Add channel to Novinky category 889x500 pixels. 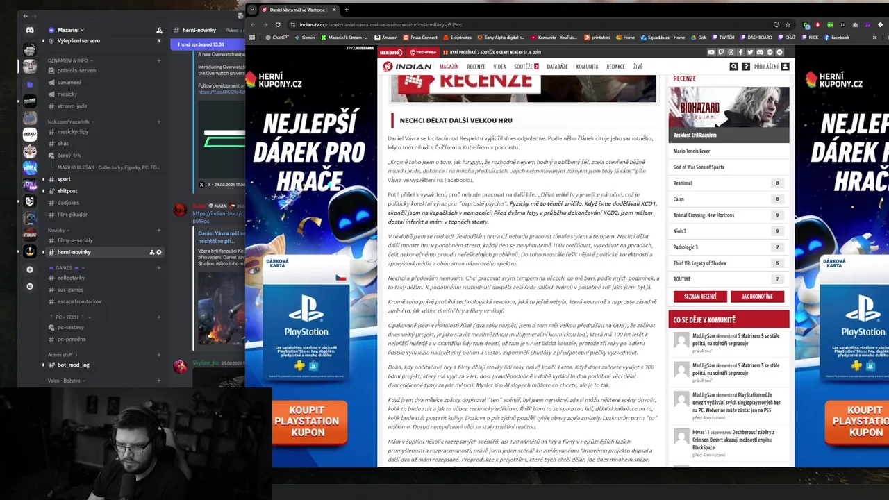pyautogui.click(x=158, y=230)
